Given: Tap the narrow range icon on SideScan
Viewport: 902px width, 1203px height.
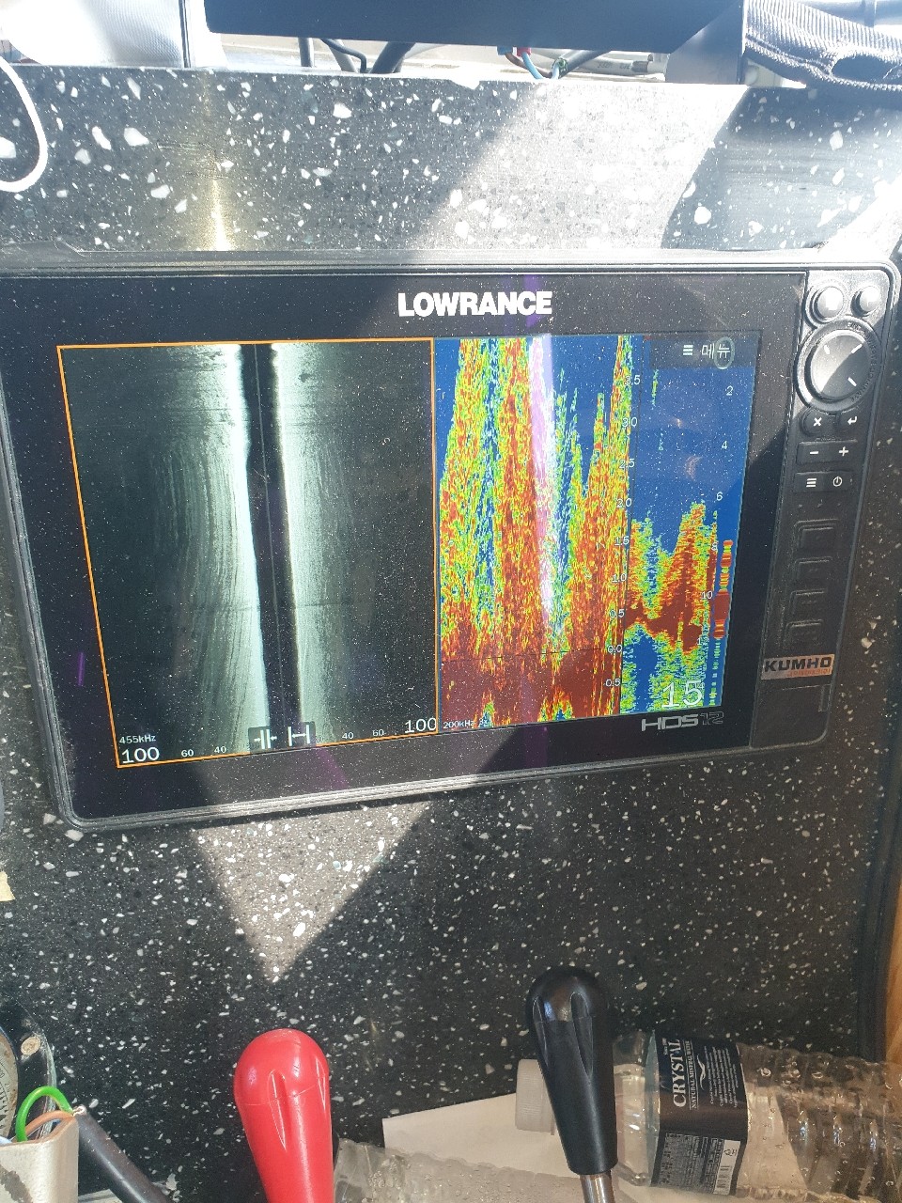Looking at the screenshot, I should [x=262, y=738].
